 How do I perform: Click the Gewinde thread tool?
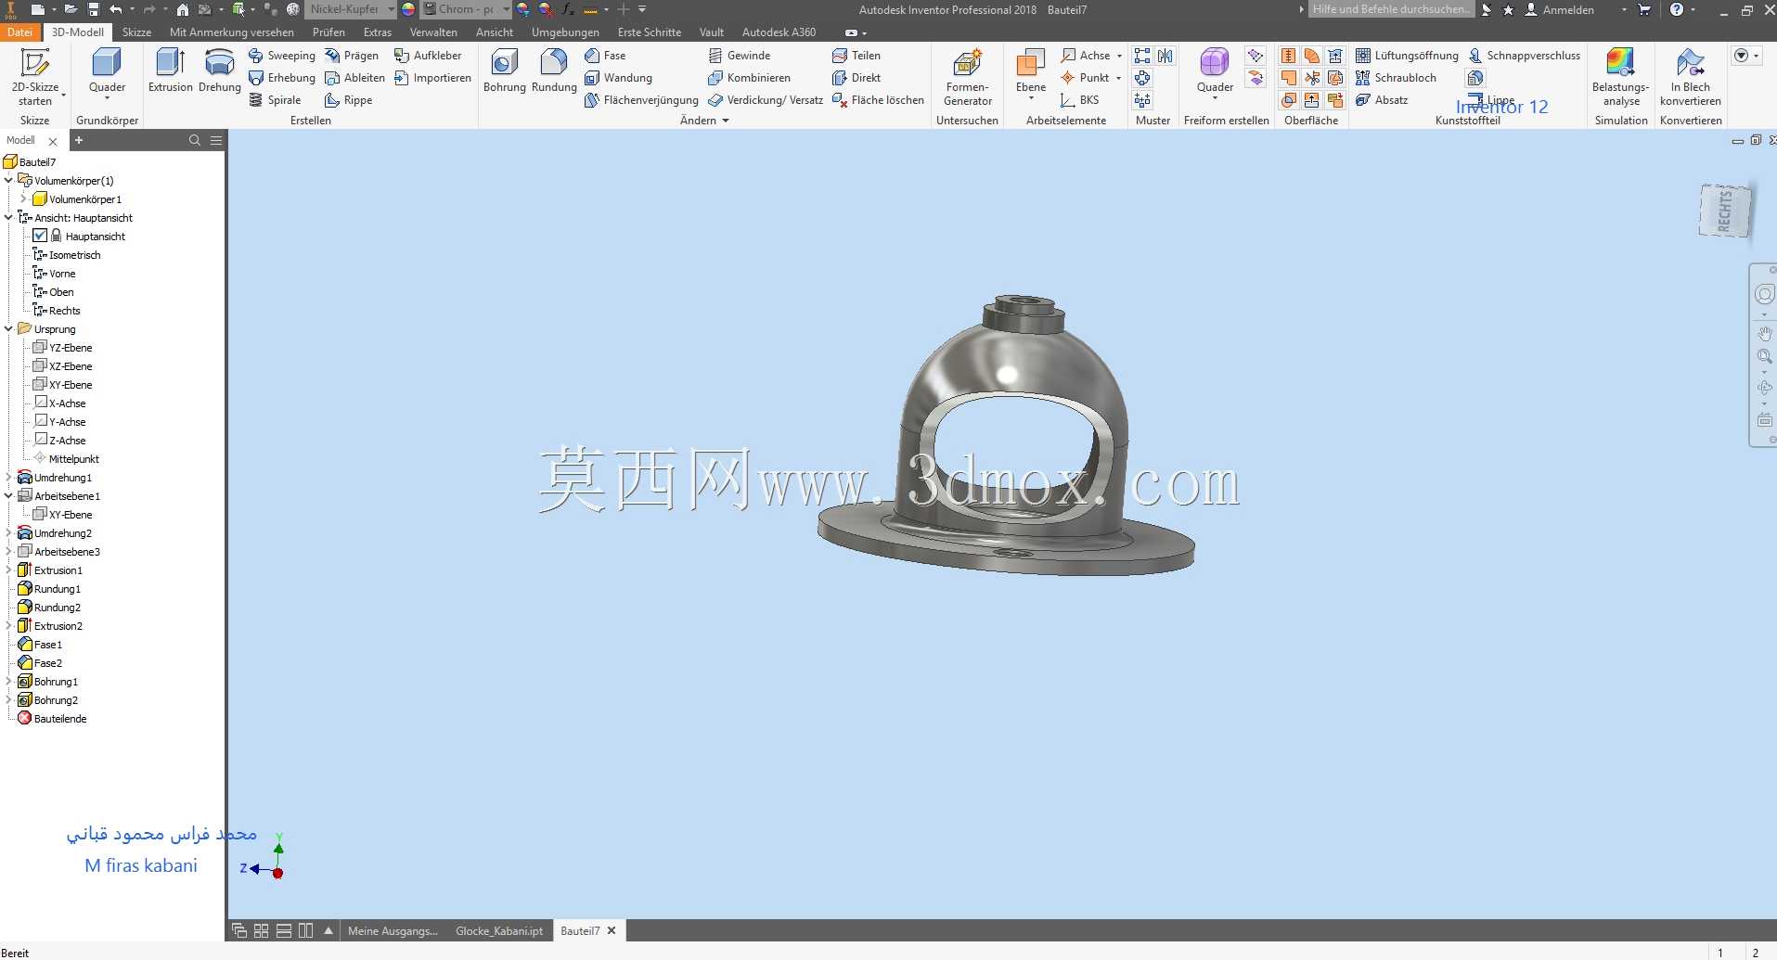pyautogui.click(x=739, y=56)
